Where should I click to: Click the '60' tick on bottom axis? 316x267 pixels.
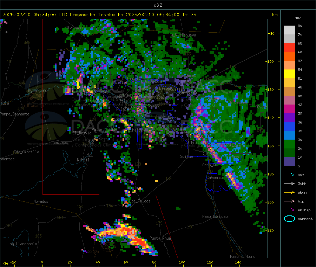coord(126,262)
